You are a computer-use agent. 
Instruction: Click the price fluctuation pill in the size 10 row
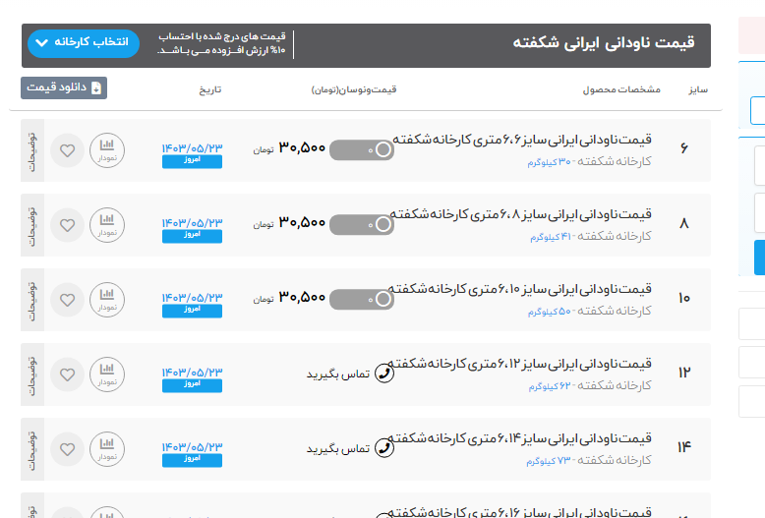[361, 300]
